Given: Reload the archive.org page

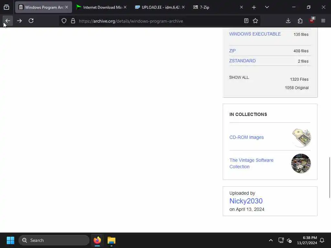Looking at the screenshot, I should point(31,21).
